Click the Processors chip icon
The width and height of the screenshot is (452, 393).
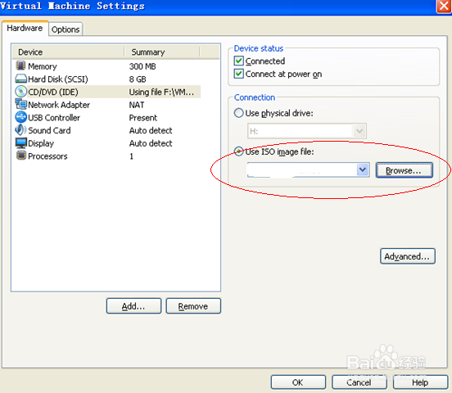(20, 156)
